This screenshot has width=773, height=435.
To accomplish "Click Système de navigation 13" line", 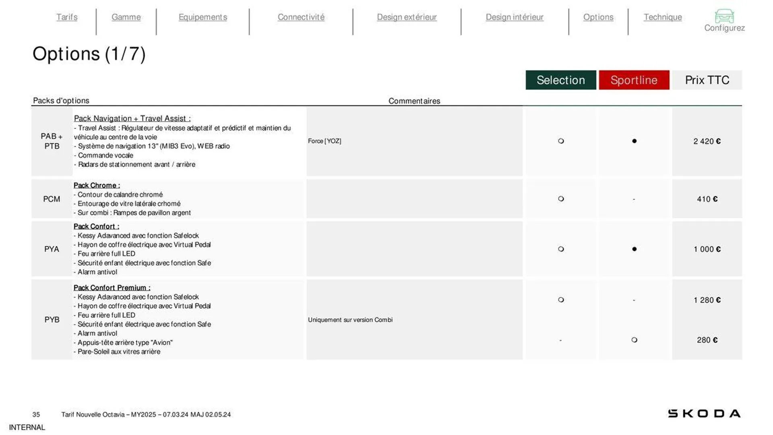I will click(152, 146).
